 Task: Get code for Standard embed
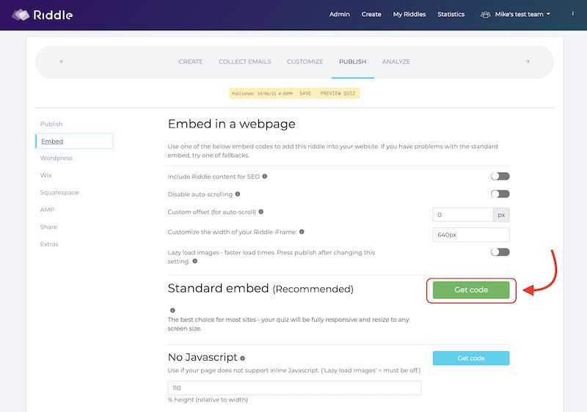471,290
